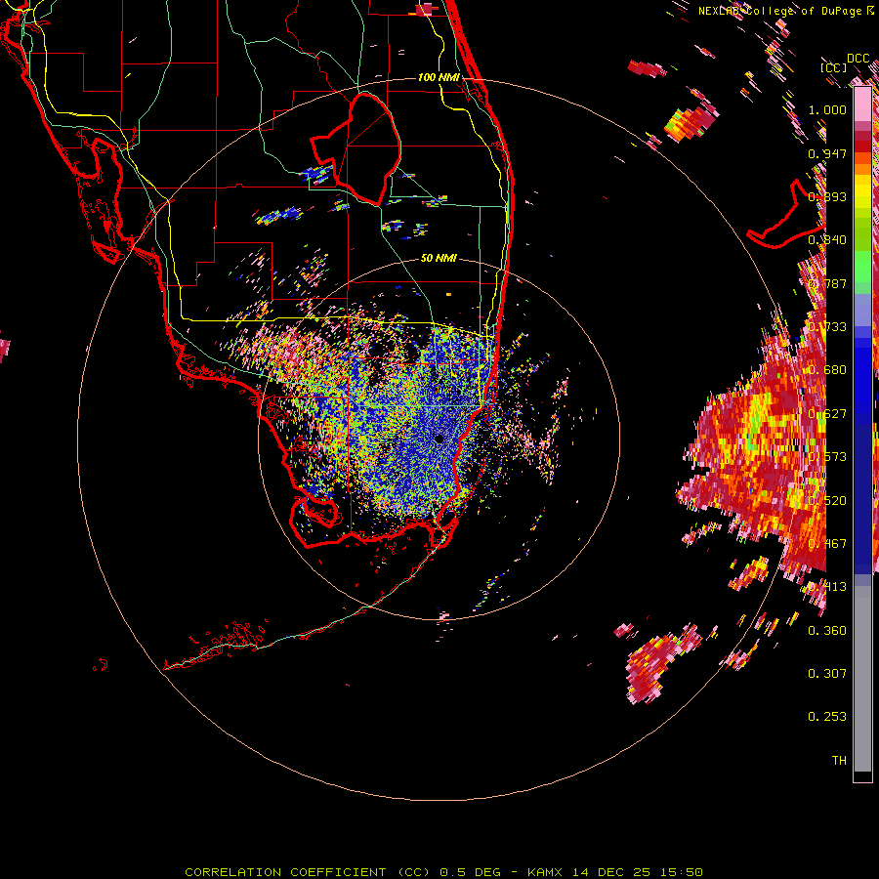Select the 0.680 color scale label

[827, 370]
